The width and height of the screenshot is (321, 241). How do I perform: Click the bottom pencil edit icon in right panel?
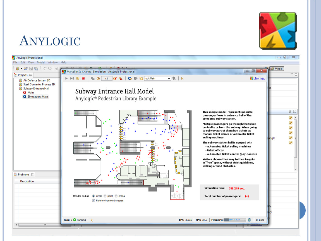point(291,143)
